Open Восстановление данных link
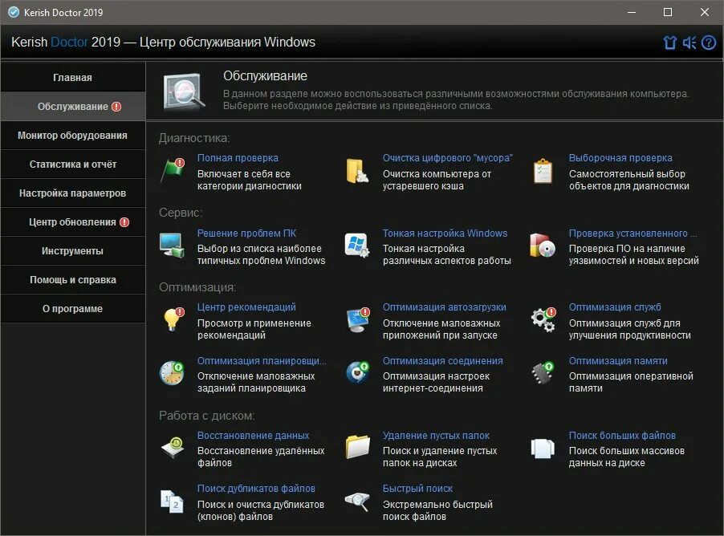This screenshot has width=724, height=536. (253, 436)
